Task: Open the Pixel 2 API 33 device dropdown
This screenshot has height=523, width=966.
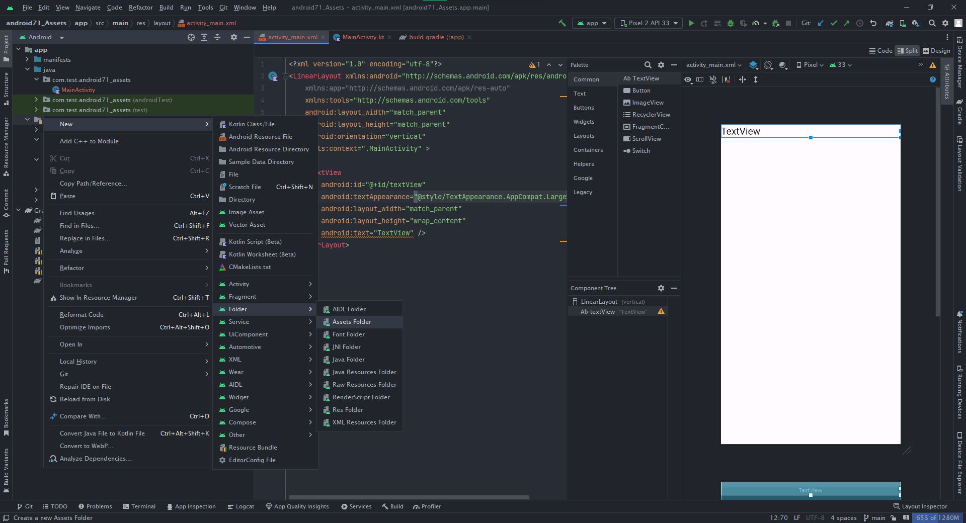Action: tap(649, 23)
